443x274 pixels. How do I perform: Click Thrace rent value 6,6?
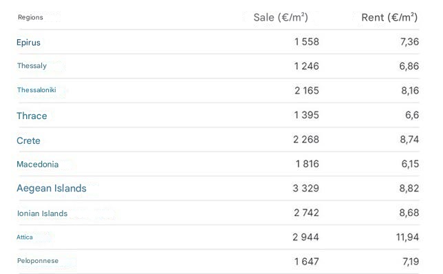coord(412,115)
